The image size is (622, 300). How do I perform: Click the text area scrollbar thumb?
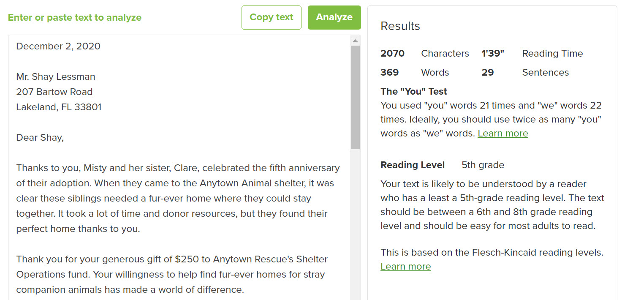355,97
